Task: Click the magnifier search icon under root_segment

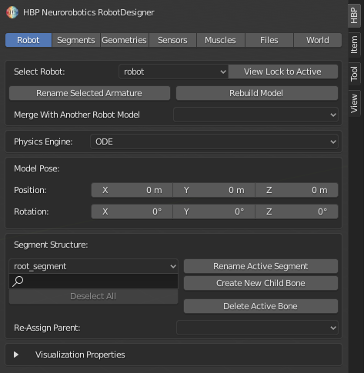Action: click(18, 281)
